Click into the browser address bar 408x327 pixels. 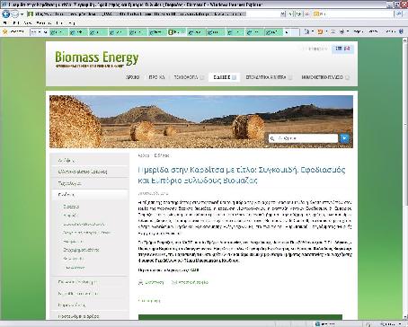tap(154, 14)
